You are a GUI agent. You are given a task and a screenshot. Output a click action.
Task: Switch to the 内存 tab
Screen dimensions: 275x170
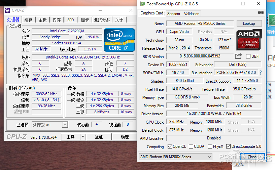(x=57, y=20)
